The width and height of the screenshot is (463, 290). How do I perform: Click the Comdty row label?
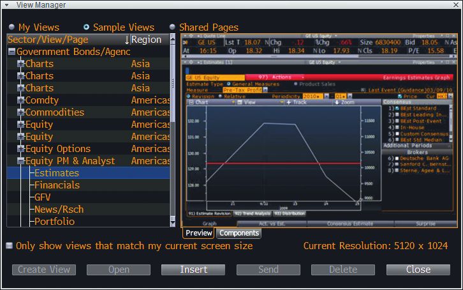(x=42, y=100)
